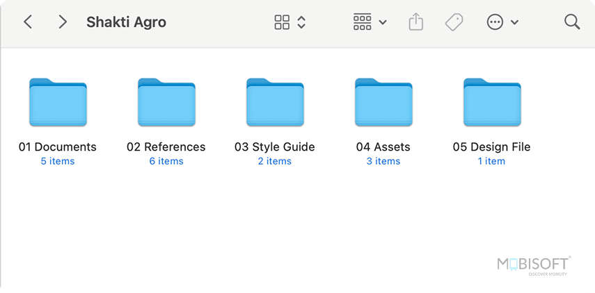Click the 05 Design File name label

(492, 146)
